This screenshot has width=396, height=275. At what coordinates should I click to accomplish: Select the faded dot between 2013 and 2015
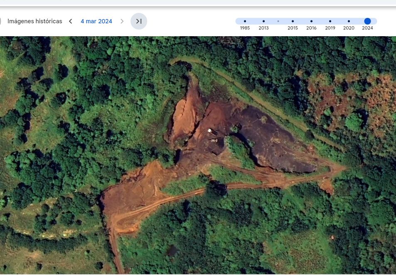tap(278, 21)
